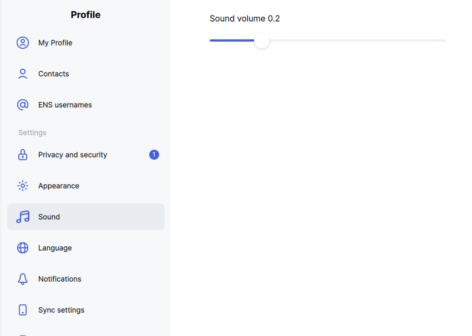
Task: Click the Privacy and security lock icon
Action: click(23, 155)
